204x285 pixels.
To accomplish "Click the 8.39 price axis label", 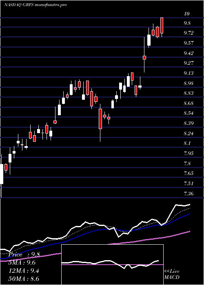I will pyautogui.click(x=188, y=123).
